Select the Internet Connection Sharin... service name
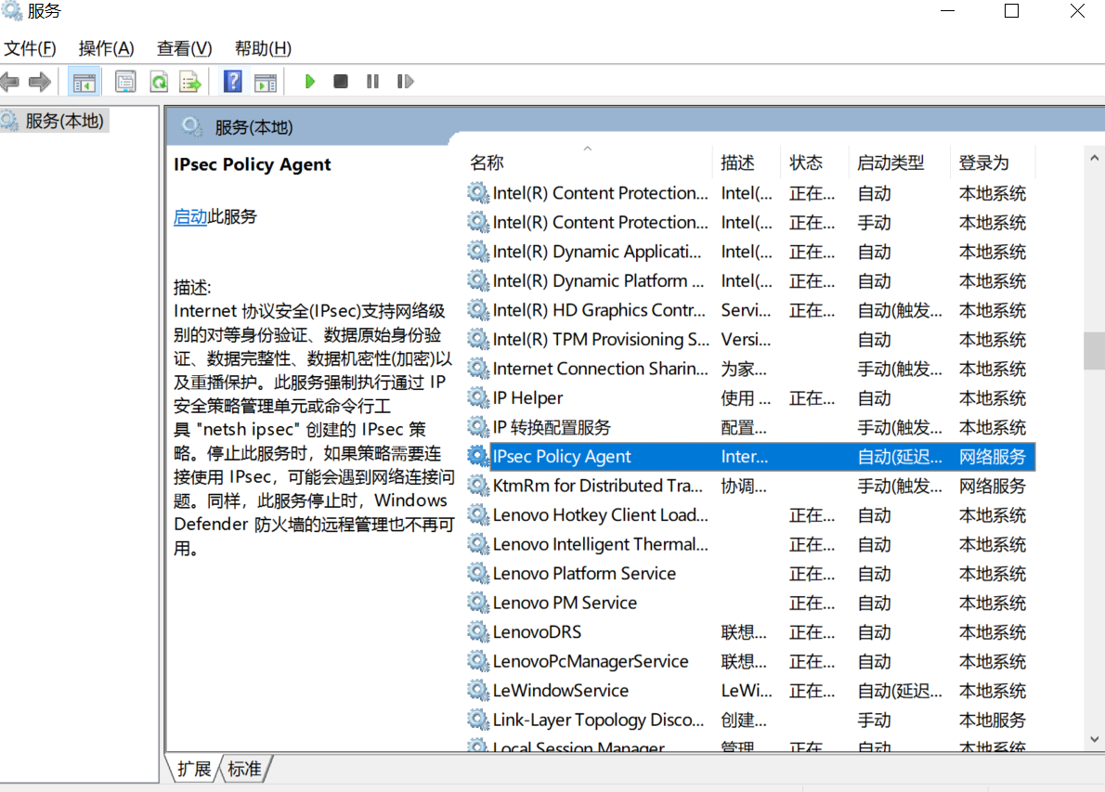Viewport: 1105px width, 792px height. coord(601,369)
